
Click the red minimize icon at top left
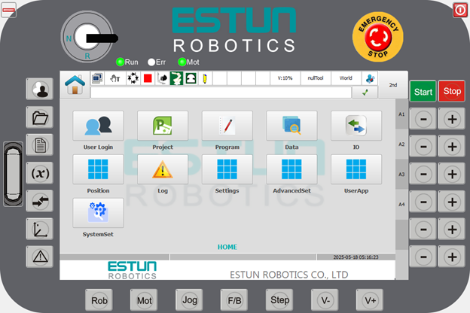pos(9,11)
